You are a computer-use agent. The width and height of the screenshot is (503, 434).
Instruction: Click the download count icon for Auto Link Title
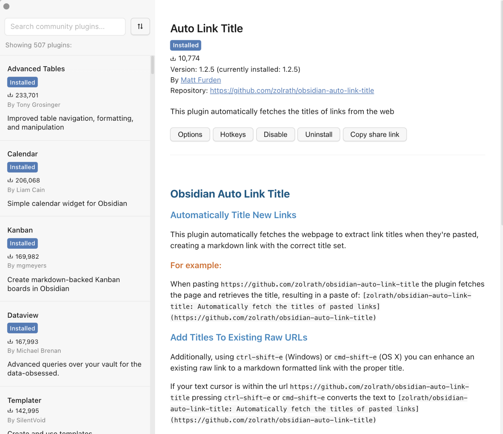tap(173, 59)
